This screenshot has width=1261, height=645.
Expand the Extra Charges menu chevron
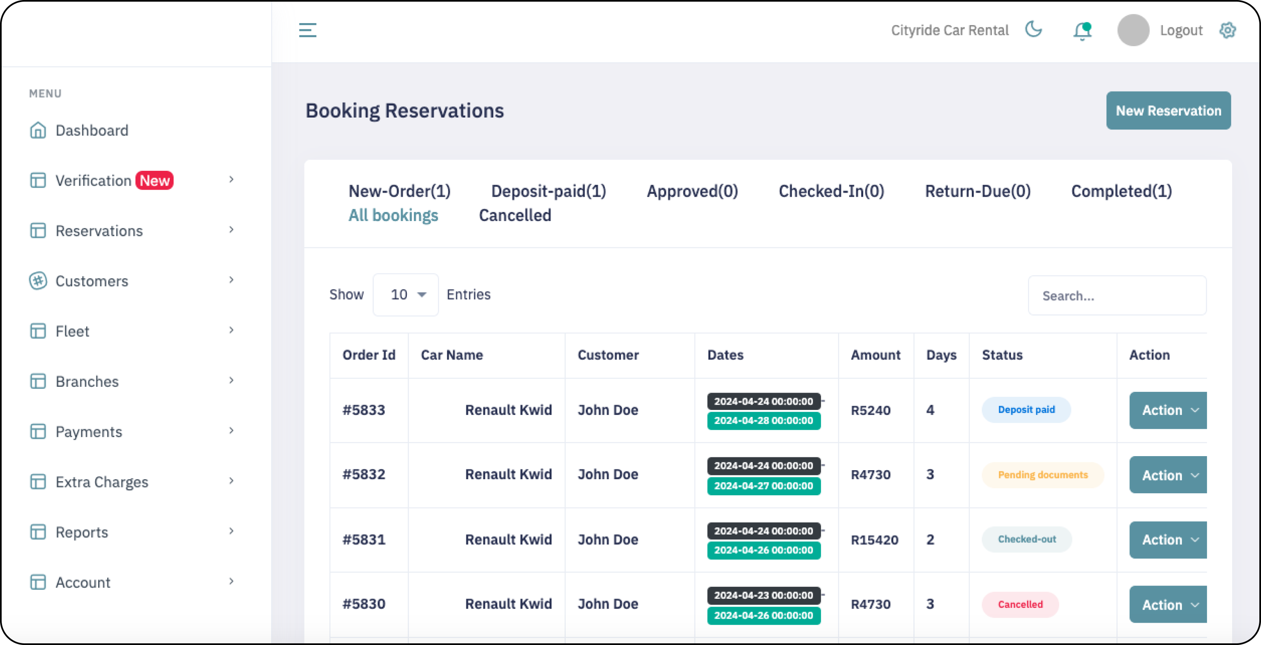click(x=231, y=481)
